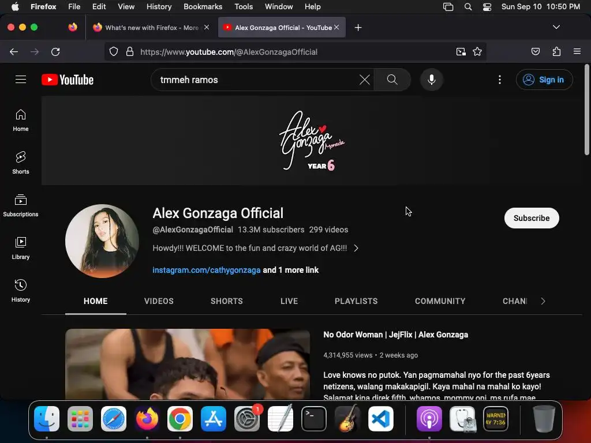Viewport: 591px width, 443px height.
Task: Open the File menu
Action: coord(74,6)
